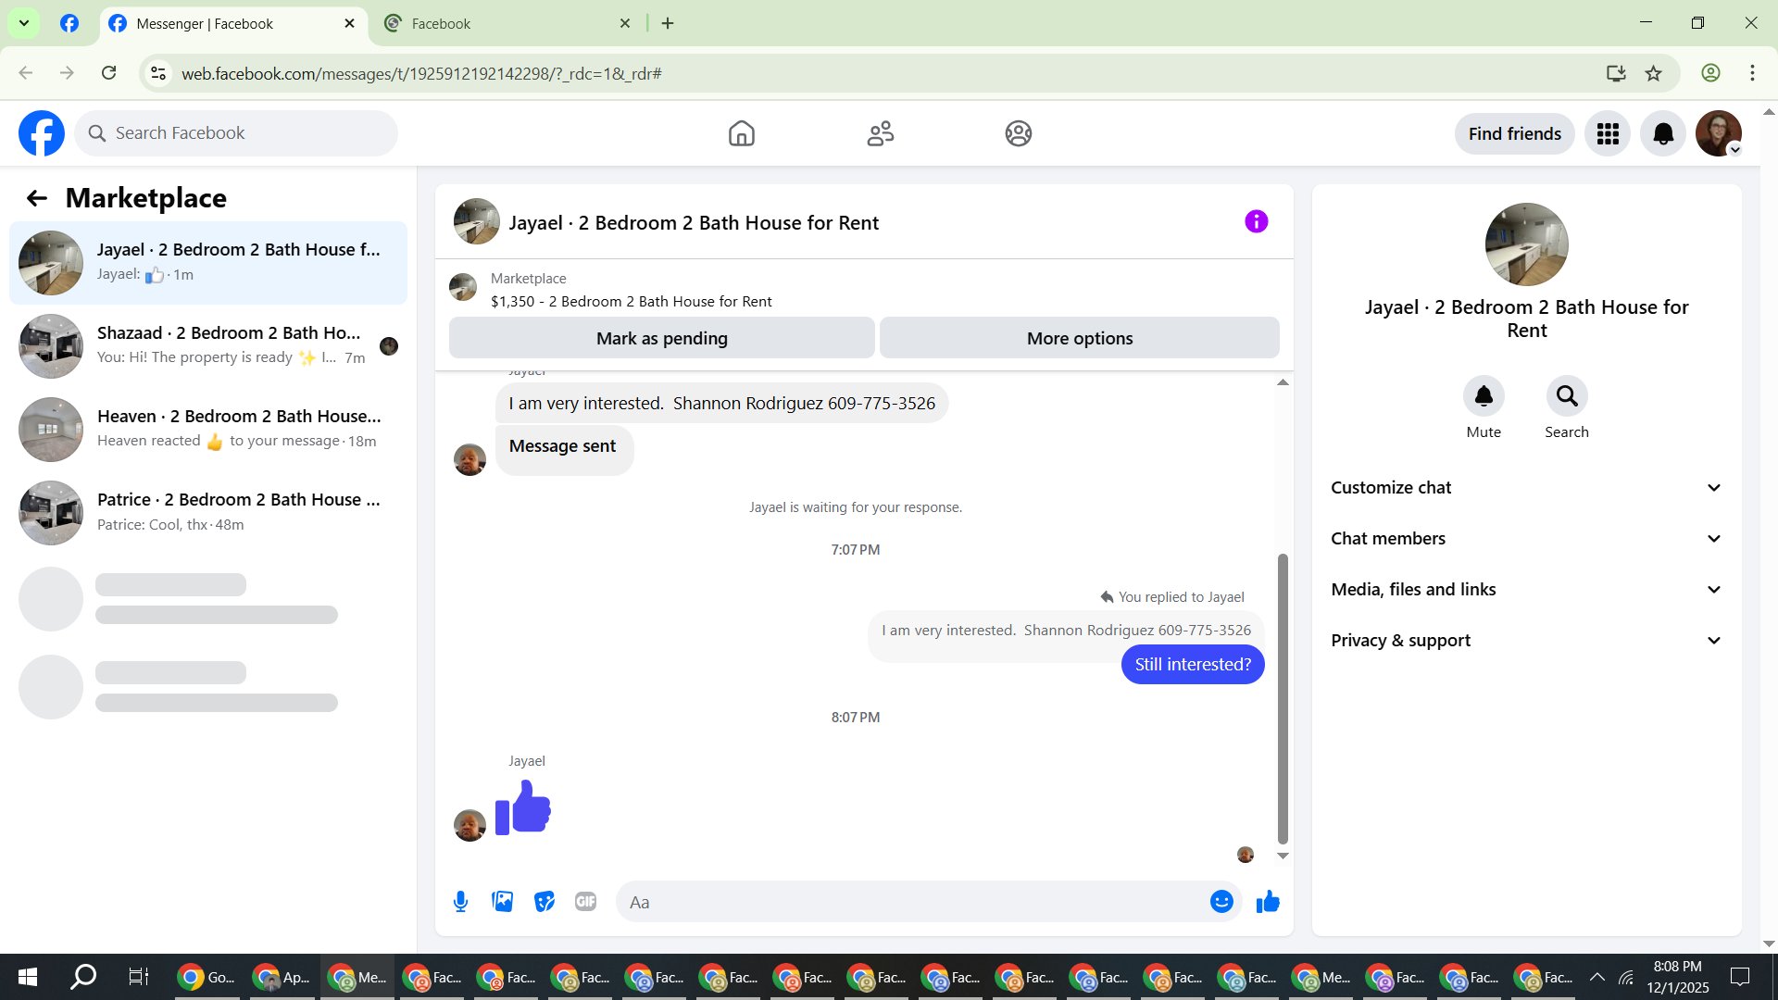This screenshot has height=1000, width=1778.
Task: Click the More options button
Action: [x=1080, y=338]
